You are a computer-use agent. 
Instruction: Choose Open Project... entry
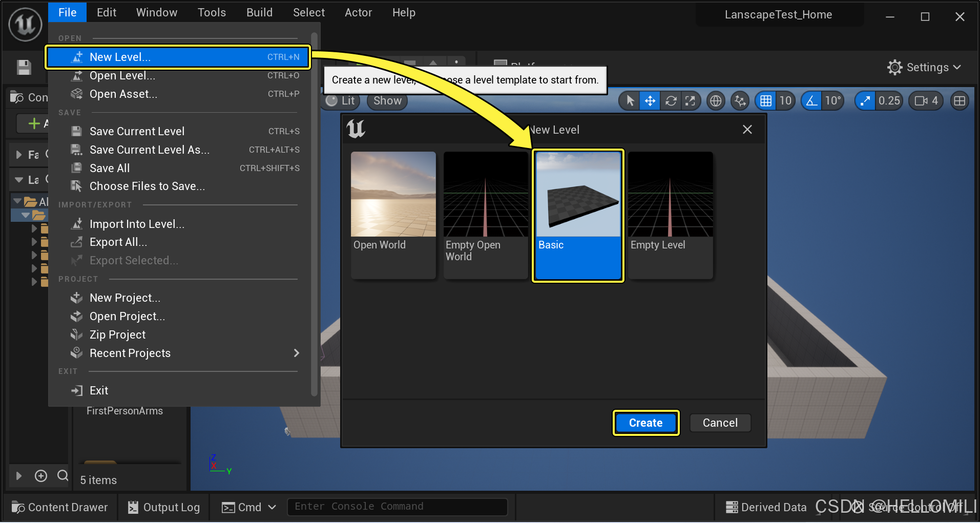coord(179,316)
